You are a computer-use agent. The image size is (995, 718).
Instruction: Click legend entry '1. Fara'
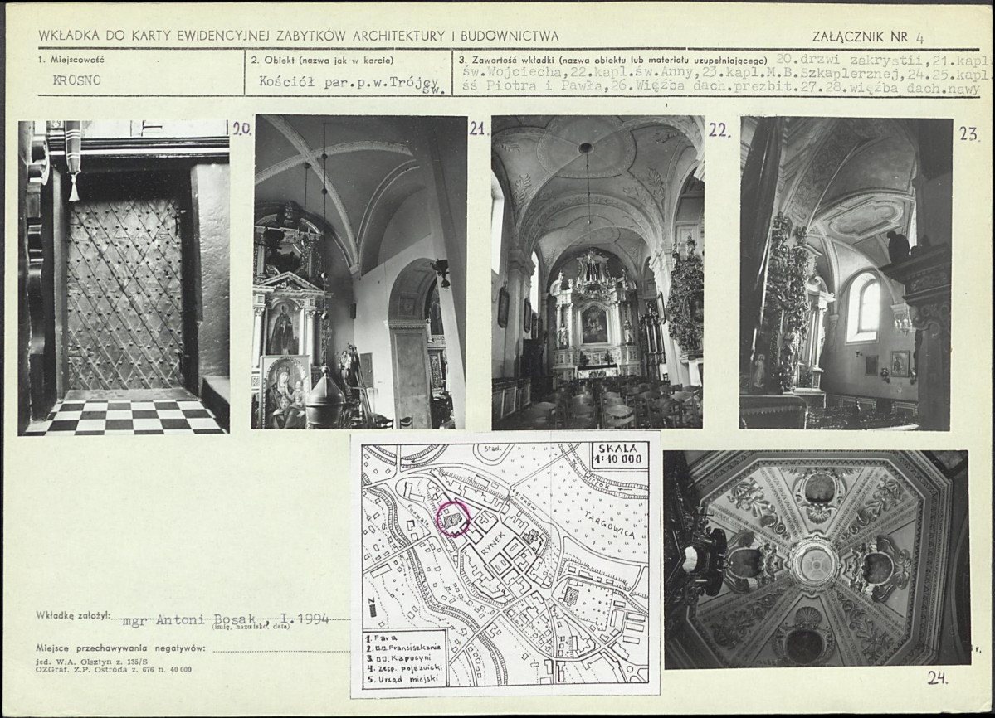[x=381, y=638]
